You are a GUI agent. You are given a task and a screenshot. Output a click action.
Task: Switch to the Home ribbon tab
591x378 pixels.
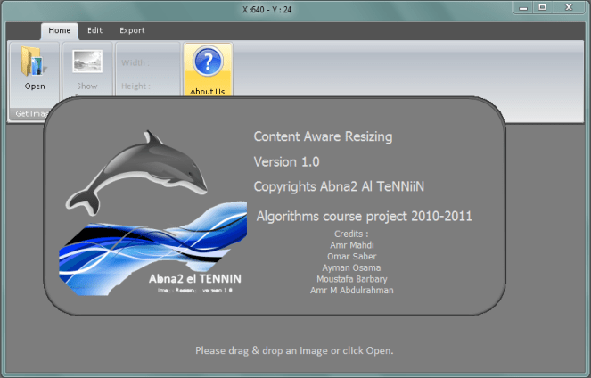pyautogui.click(x=60, y=30)
